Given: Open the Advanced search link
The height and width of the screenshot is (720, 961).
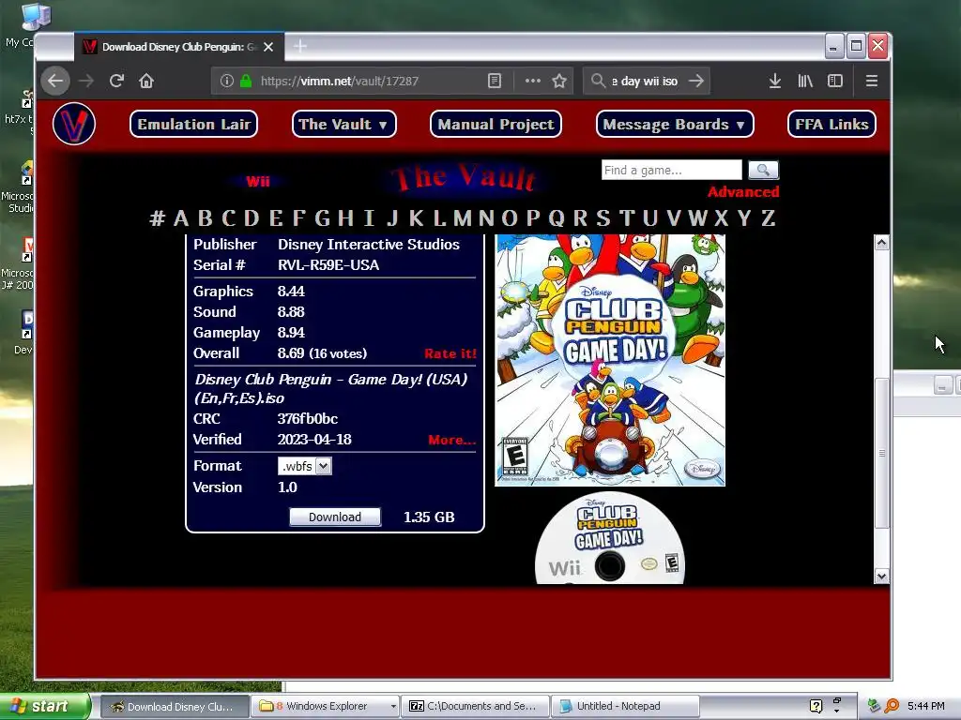Looking at the screenshot, I should [743, 191].
